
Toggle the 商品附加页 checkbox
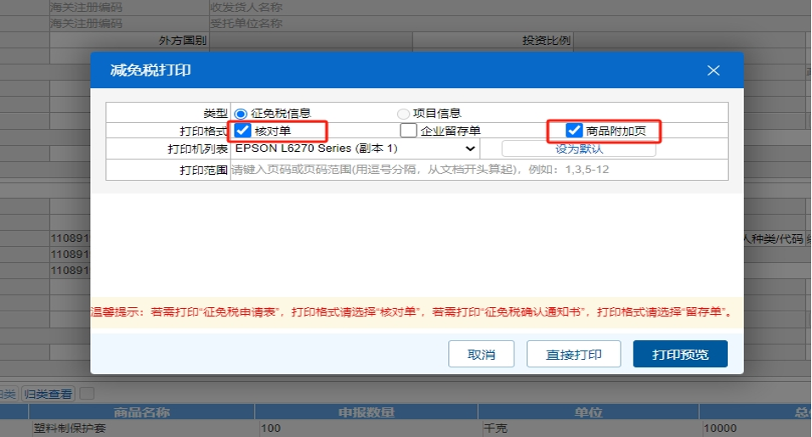(574, 131)
